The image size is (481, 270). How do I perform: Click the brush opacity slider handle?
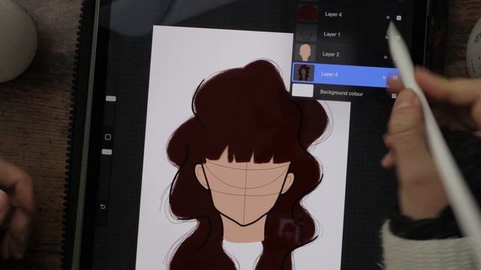[x=107, y=151]
